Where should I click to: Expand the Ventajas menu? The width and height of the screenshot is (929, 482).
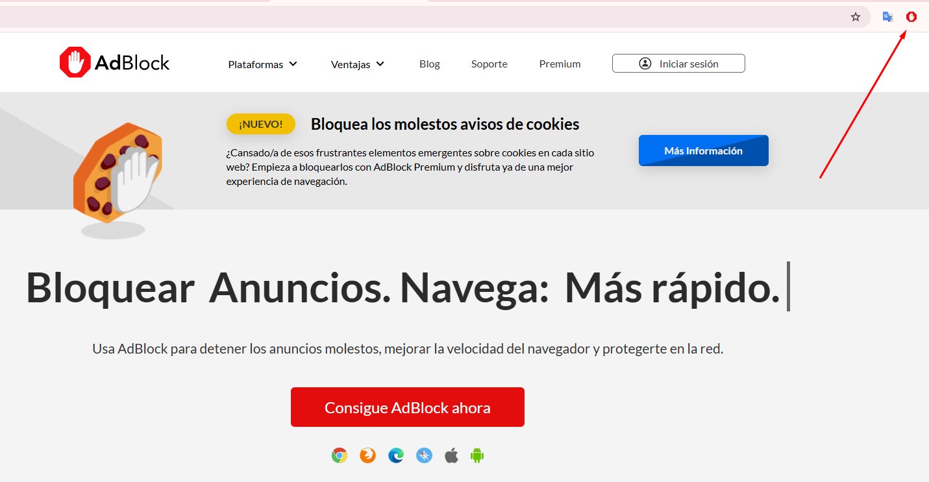point(351,64)
